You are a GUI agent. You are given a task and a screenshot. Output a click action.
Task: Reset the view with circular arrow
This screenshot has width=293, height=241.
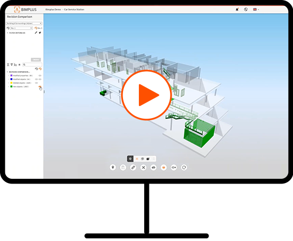184,168
